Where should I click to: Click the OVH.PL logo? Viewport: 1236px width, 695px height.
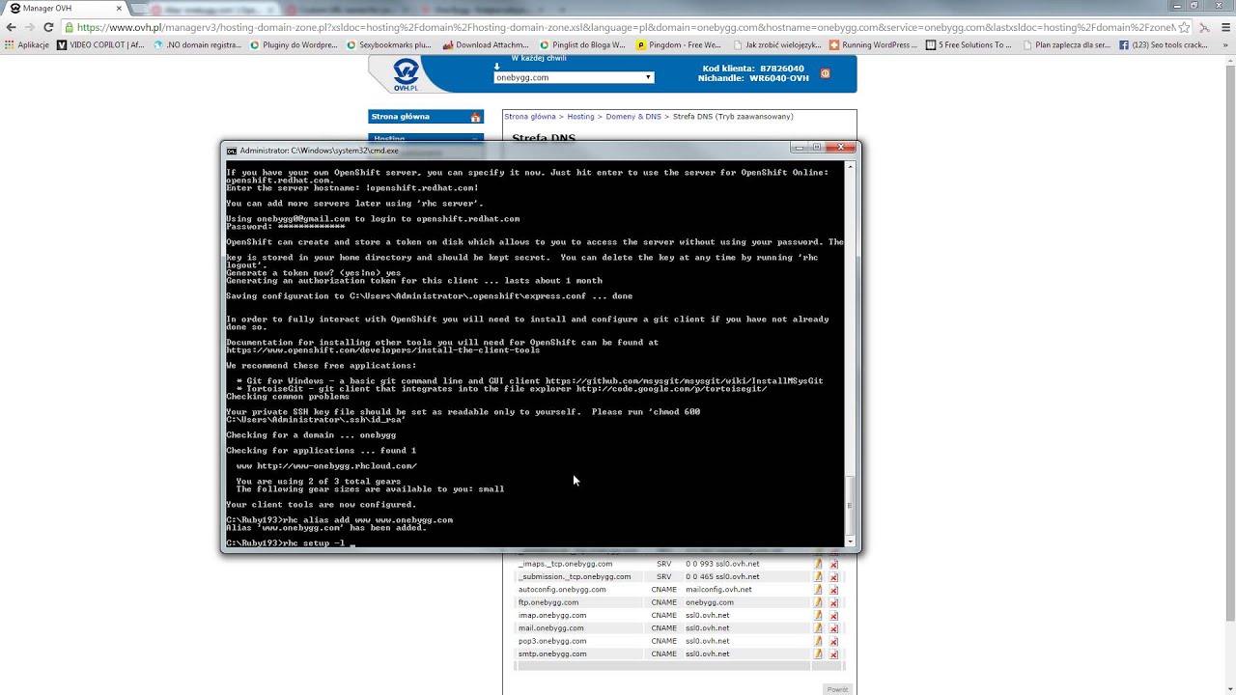pos(407,74)
